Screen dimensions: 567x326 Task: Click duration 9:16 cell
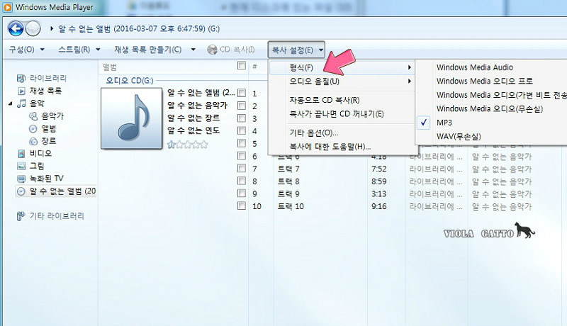point(379,206)
